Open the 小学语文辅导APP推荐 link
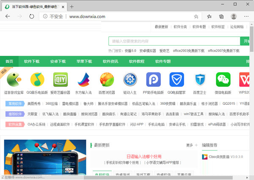254x180 pixels. [163, 163]
